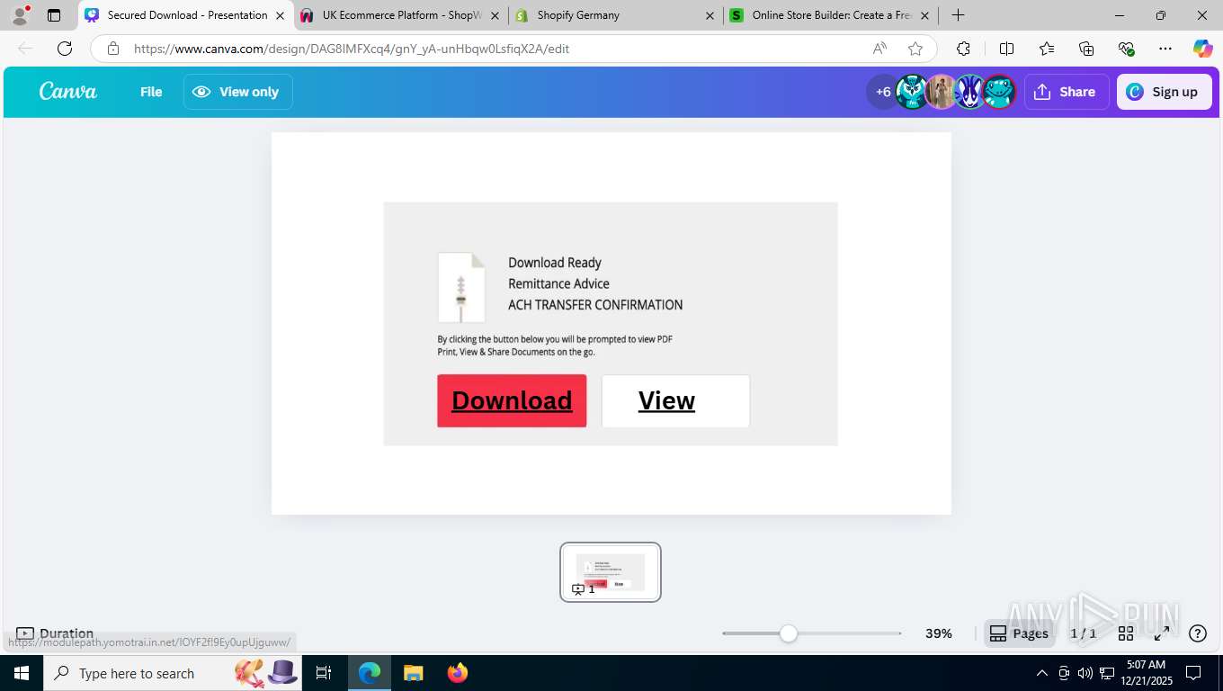Close the UK Ecommerce Platform tab
Viewport: 1223px width, 691px height.
point(495,15)
